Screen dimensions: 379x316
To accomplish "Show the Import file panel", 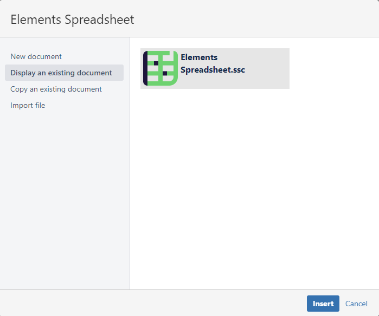I will click(28, 105).
